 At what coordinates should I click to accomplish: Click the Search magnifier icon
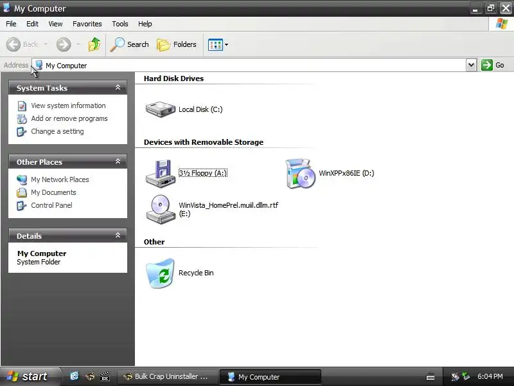point(117,44)
